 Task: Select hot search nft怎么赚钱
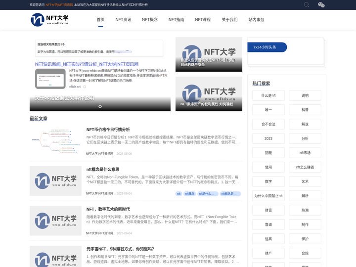pos(305,167)
